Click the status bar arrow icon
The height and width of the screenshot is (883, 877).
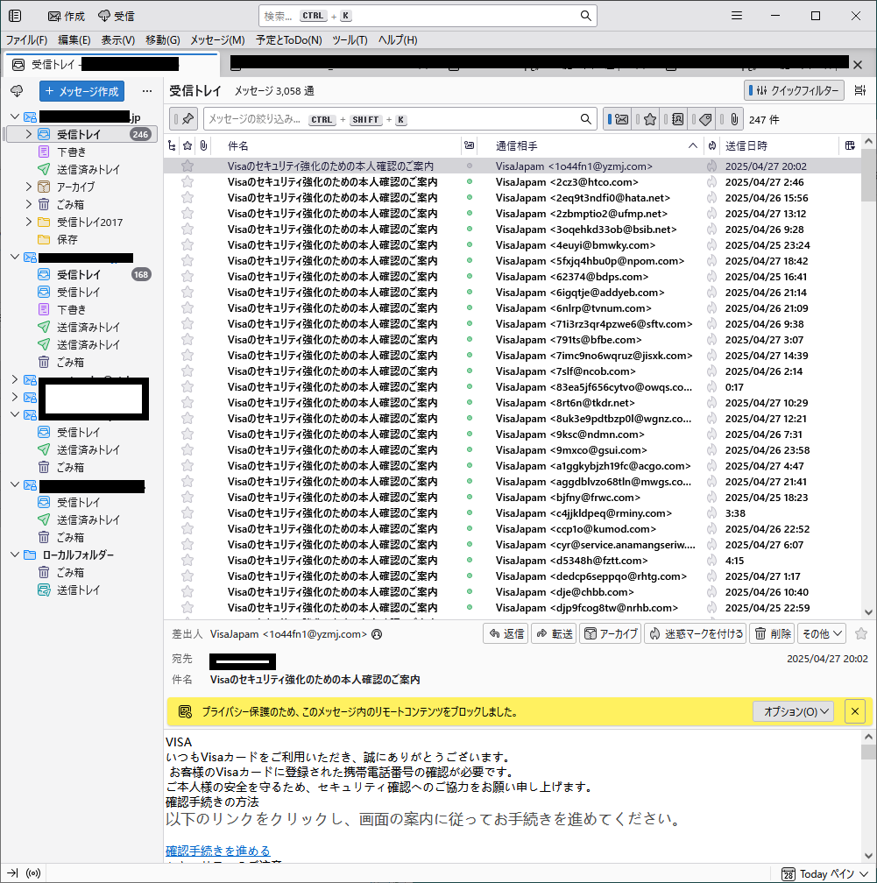(x=12, y=873)
